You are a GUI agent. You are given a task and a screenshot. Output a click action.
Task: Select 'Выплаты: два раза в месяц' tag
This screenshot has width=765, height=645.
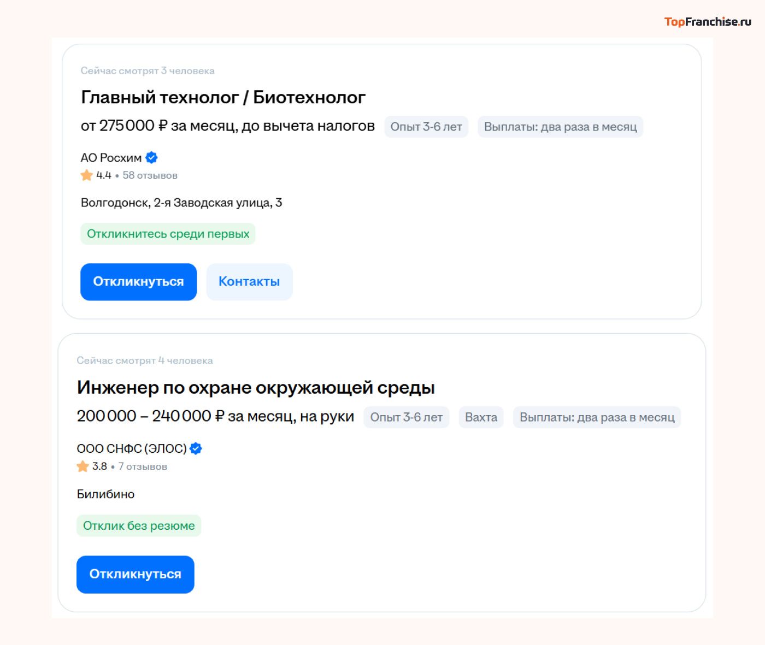[560, 126]
